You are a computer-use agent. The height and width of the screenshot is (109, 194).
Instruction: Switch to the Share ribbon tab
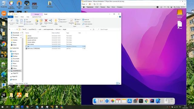(22, 17)
